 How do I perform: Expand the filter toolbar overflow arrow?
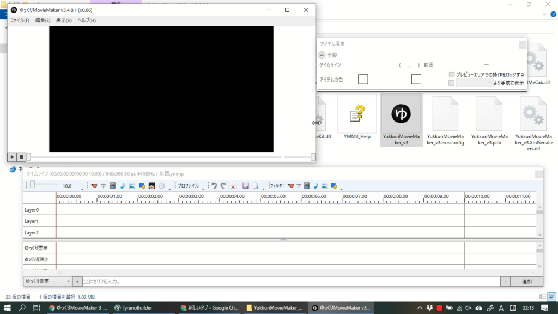click(x=341, y=188)
